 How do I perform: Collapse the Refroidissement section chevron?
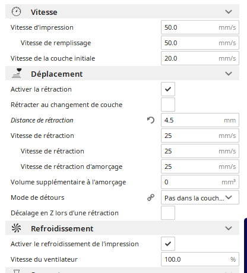229,228
